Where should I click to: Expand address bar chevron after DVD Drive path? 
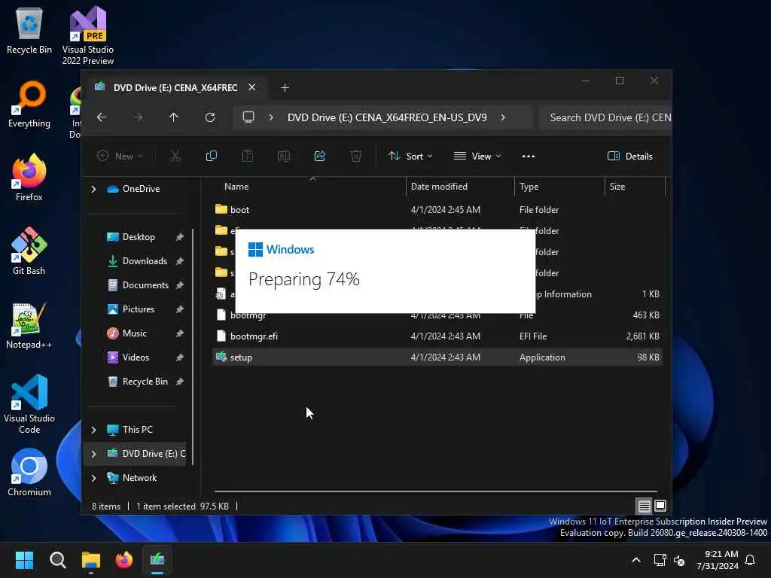(503, 117)
